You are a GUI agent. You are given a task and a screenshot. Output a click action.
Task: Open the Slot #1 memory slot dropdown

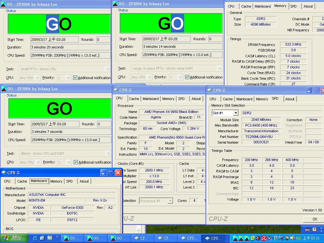(236, 113)
